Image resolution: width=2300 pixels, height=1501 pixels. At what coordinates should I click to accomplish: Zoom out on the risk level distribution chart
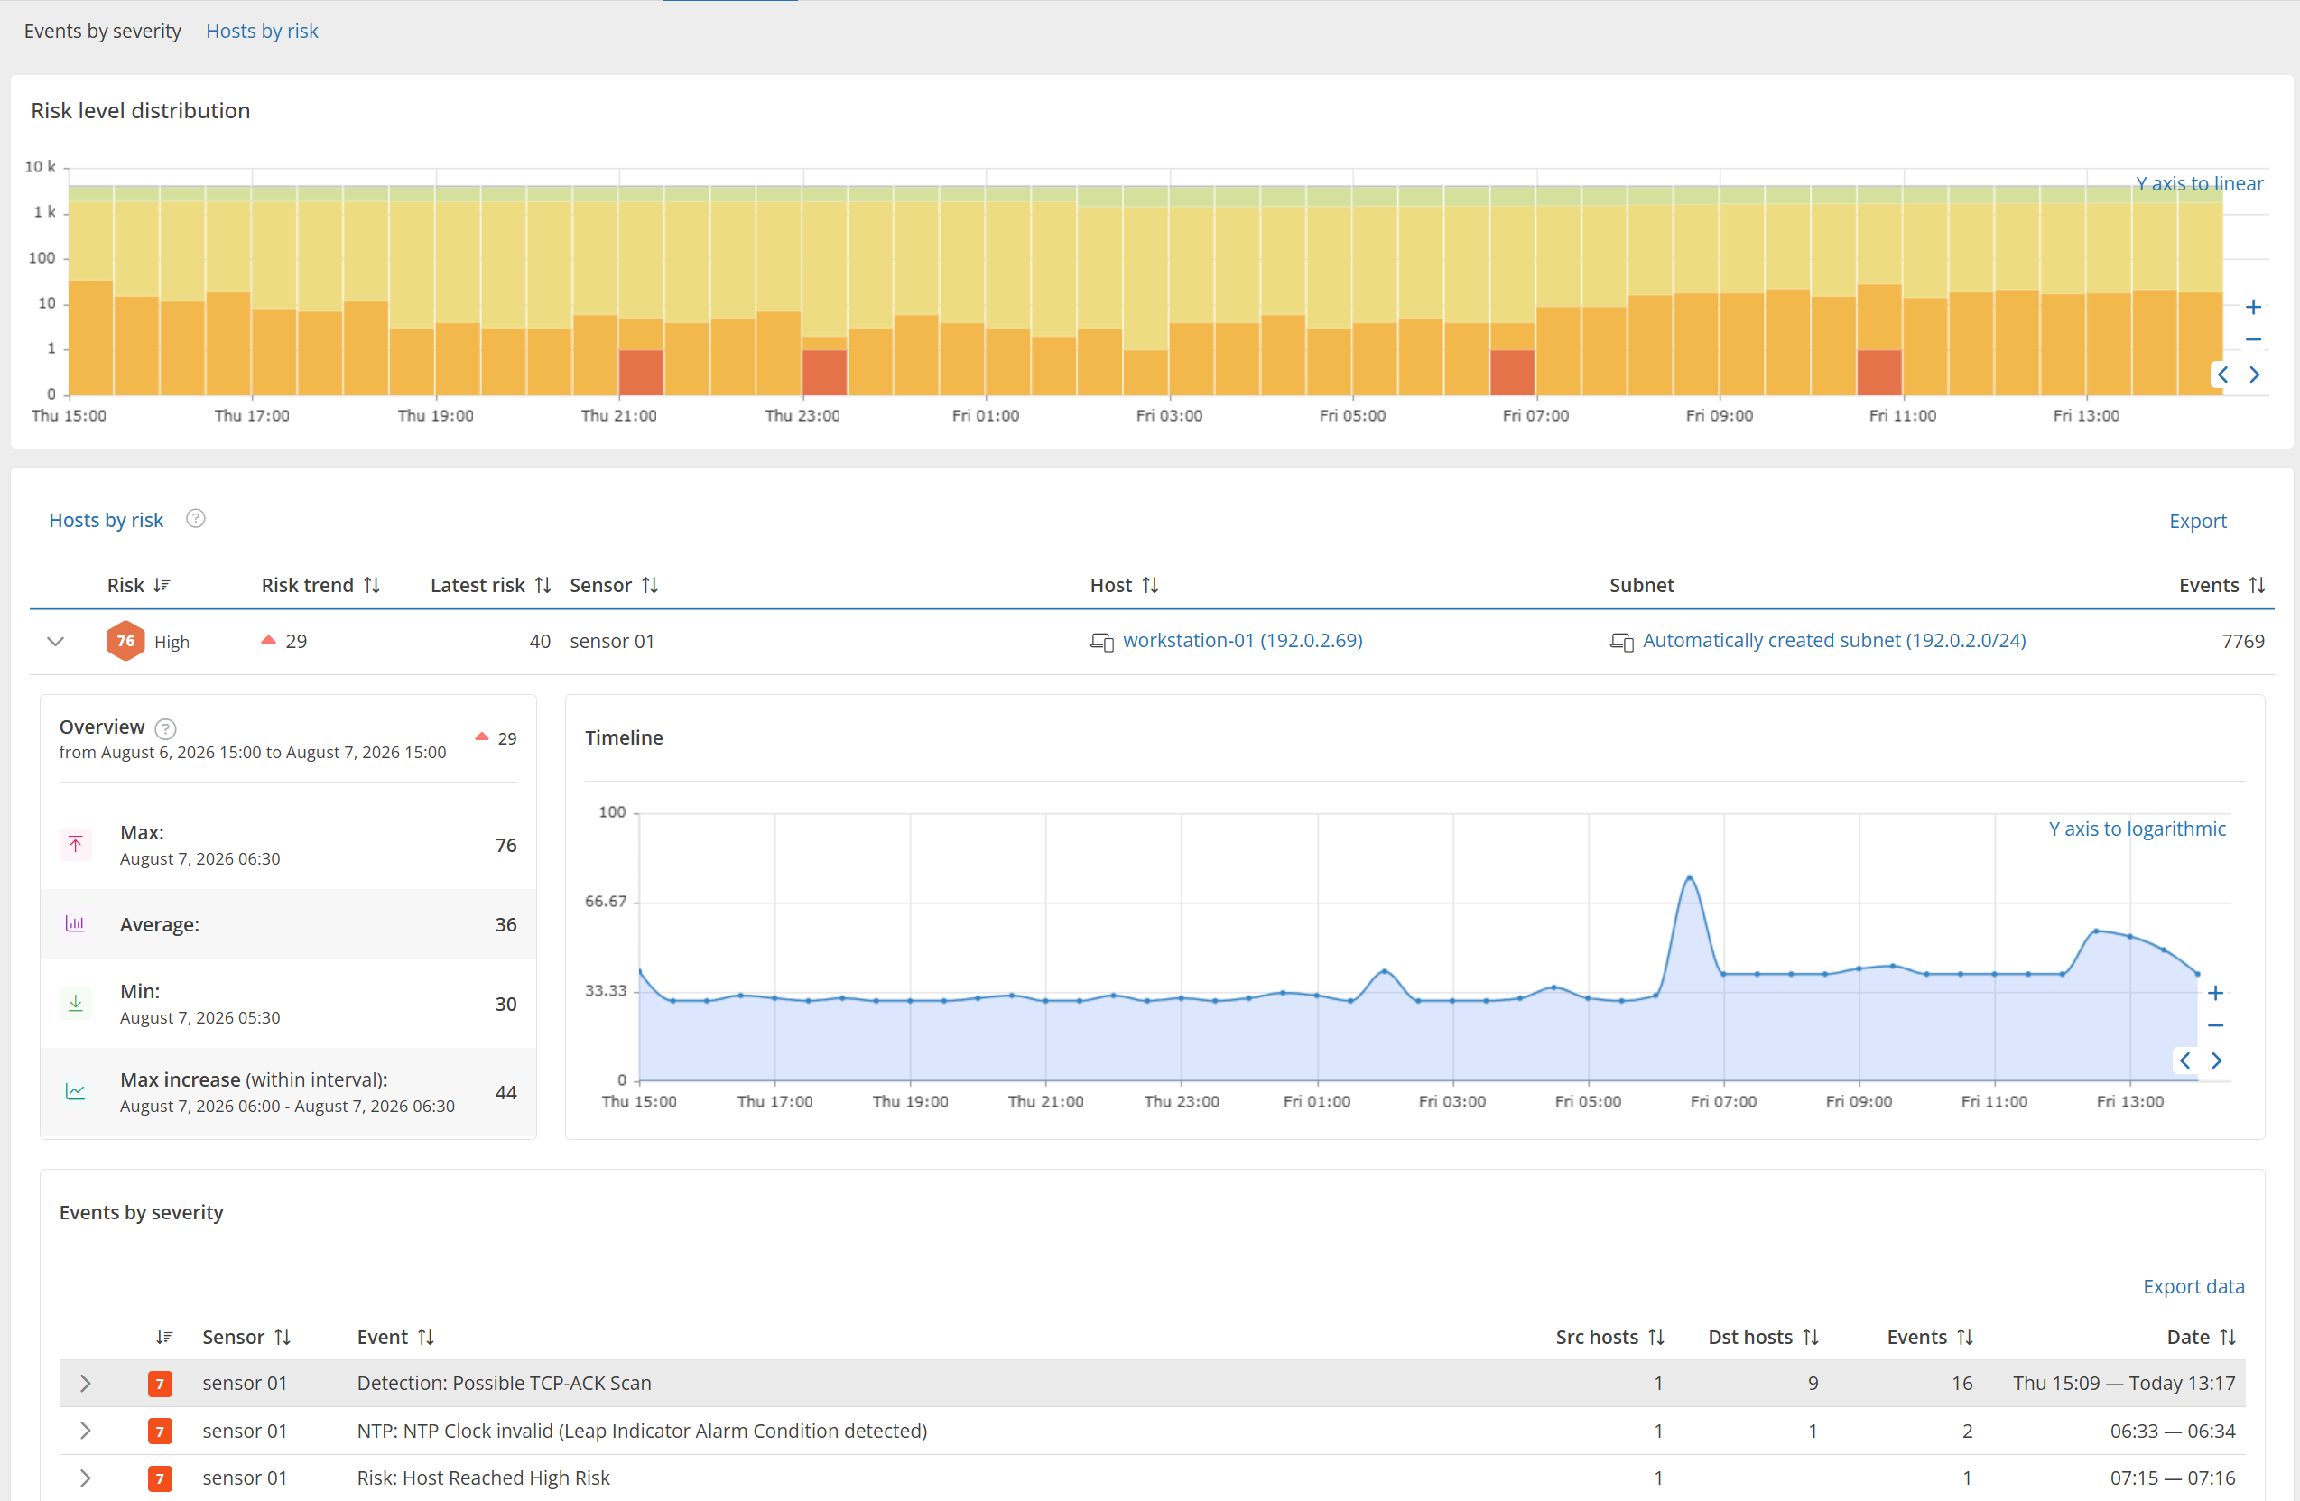tap(2253, 340)
